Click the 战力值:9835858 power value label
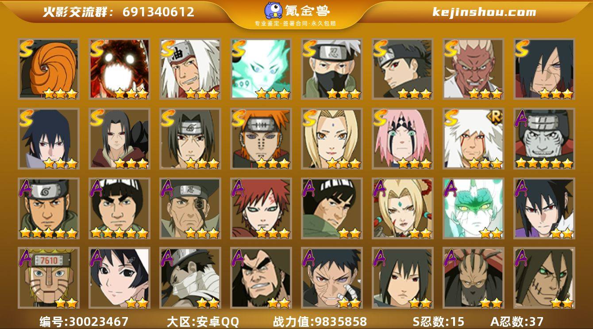The width and height of the screenshot is (593, 329). point(320,321)
